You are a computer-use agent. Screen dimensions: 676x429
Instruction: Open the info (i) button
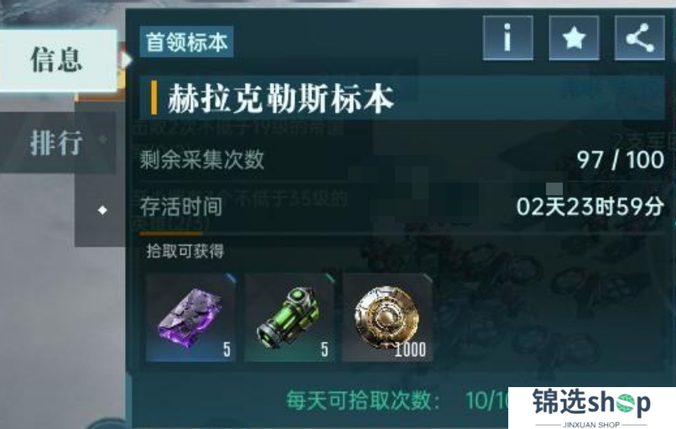[x=508, y=38]
